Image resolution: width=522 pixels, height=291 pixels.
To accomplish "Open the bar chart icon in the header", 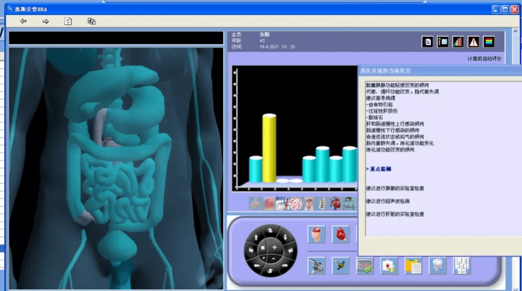I will tap(458, 42).
